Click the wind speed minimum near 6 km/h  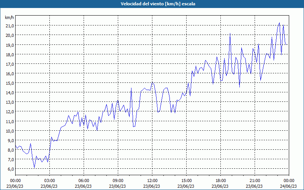(x=35, y=168)
